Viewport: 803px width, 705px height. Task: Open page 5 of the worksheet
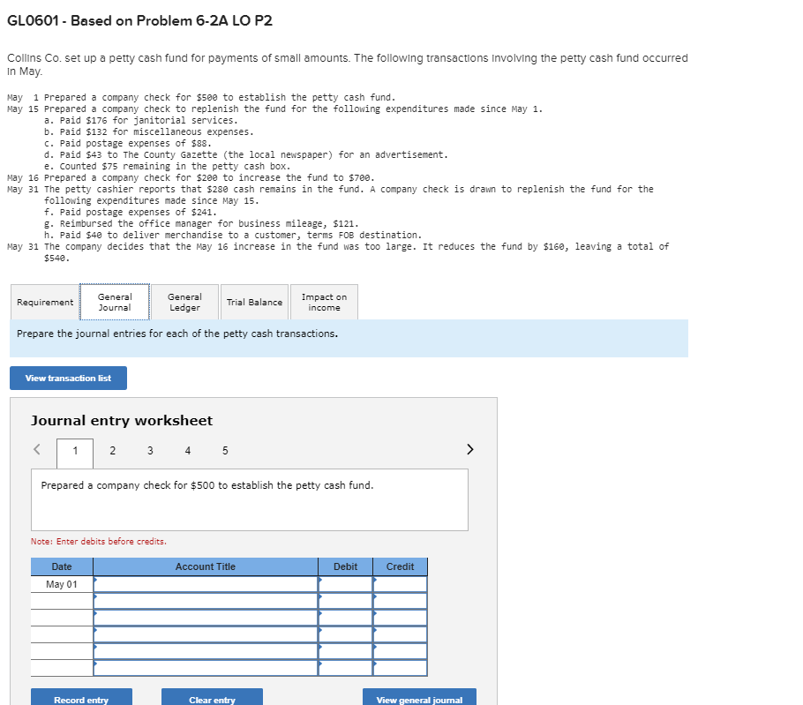click(x=224, y=450)
